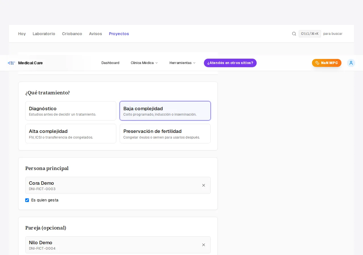View the Avisos tab

(96, 34)
